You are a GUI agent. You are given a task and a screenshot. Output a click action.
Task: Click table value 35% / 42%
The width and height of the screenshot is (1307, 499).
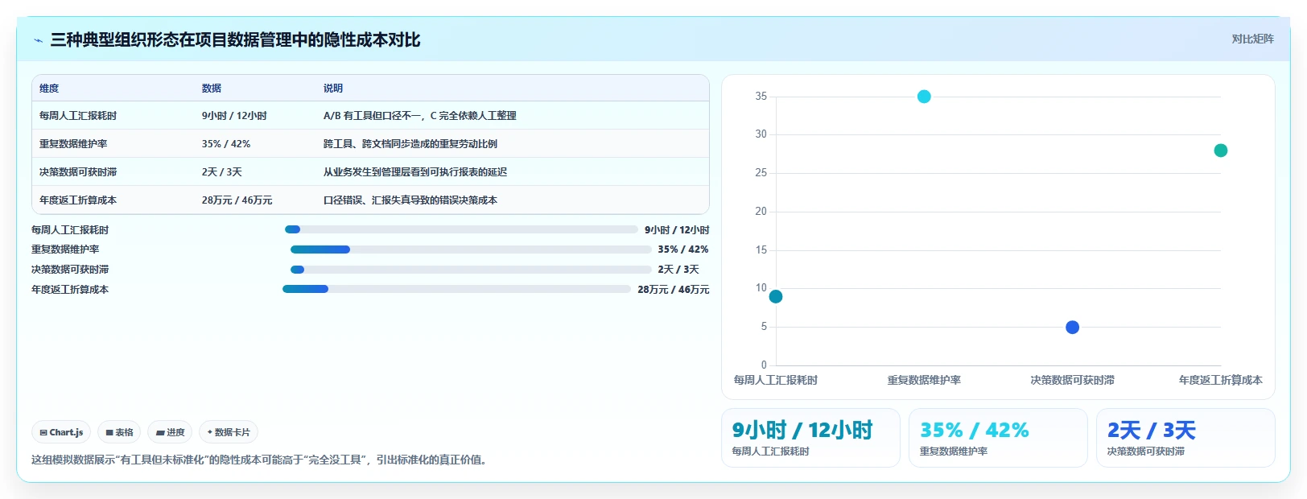coord(226,144)
